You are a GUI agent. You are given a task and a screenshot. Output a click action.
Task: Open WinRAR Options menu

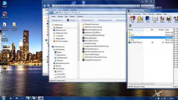tap(159, 14)
